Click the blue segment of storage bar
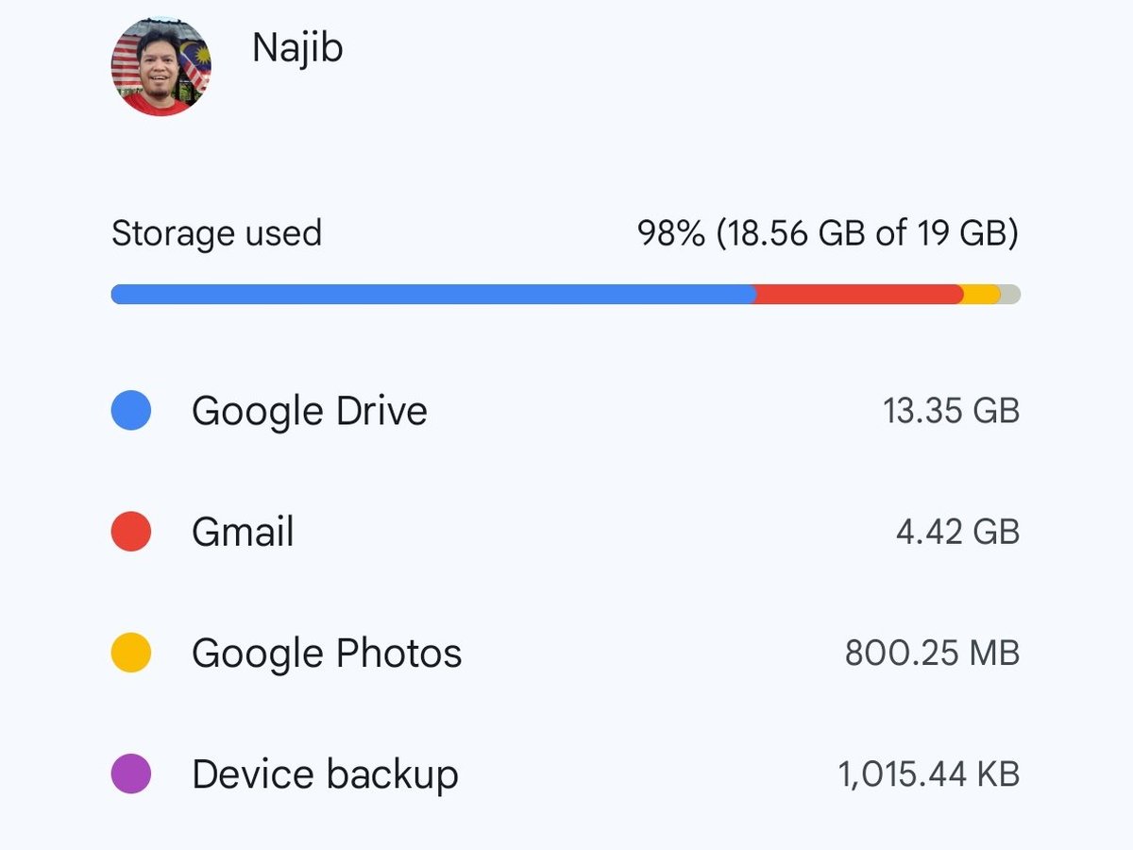Image resolution: width=1133 pixels, height=850 pixels. (433, 294)
